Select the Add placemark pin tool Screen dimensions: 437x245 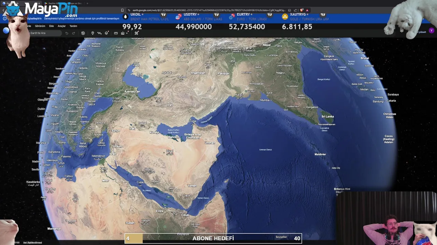pos(93,33)
